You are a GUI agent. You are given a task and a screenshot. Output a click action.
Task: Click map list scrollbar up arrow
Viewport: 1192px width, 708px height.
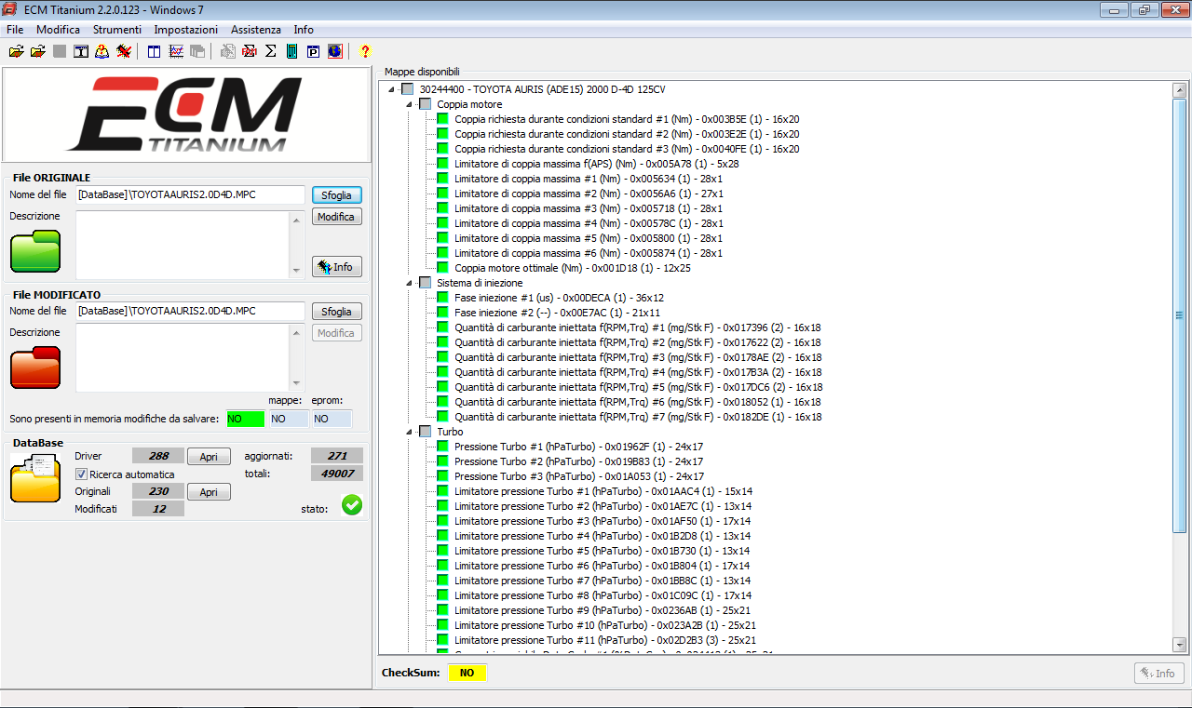click(x=1179, y=90)
